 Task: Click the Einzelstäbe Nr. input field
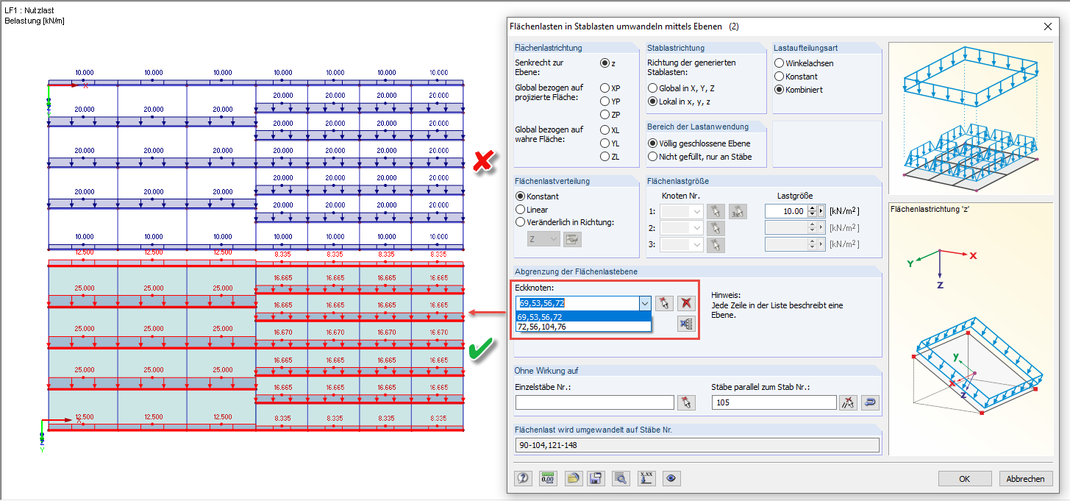[594, 402]
